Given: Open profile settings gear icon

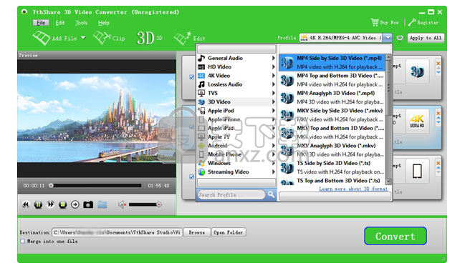Looking at the screenshot, I should click(x=400, y=38).
